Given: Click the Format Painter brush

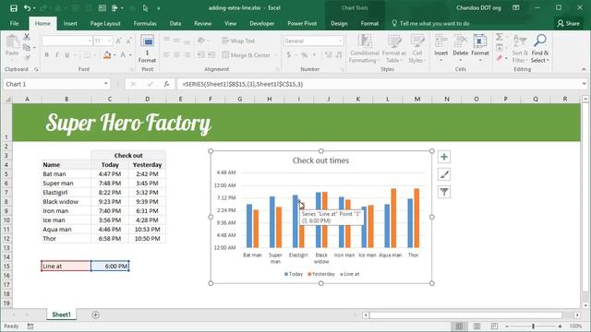Looking at the screenshot, I should coord(27,57).
